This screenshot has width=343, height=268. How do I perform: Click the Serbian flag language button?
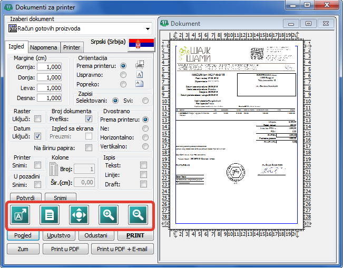tap(141, 44)
